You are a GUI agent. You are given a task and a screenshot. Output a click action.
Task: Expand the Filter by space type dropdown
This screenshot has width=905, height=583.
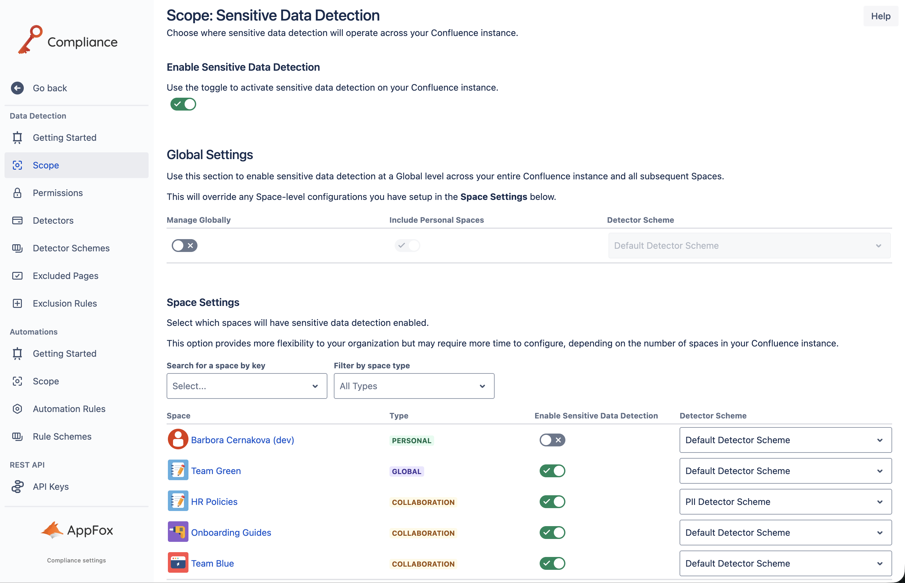(x=414, y=386)
